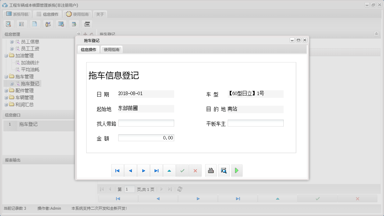Expand the 配件管理 folder

tap(7, 90)
